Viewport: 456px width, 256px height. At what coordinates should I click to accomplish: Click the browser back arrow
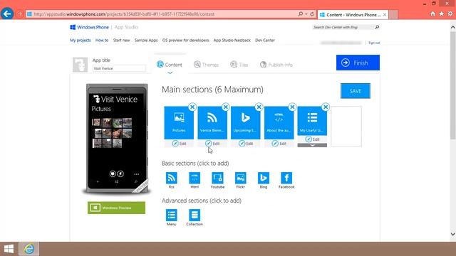(7, 14)
